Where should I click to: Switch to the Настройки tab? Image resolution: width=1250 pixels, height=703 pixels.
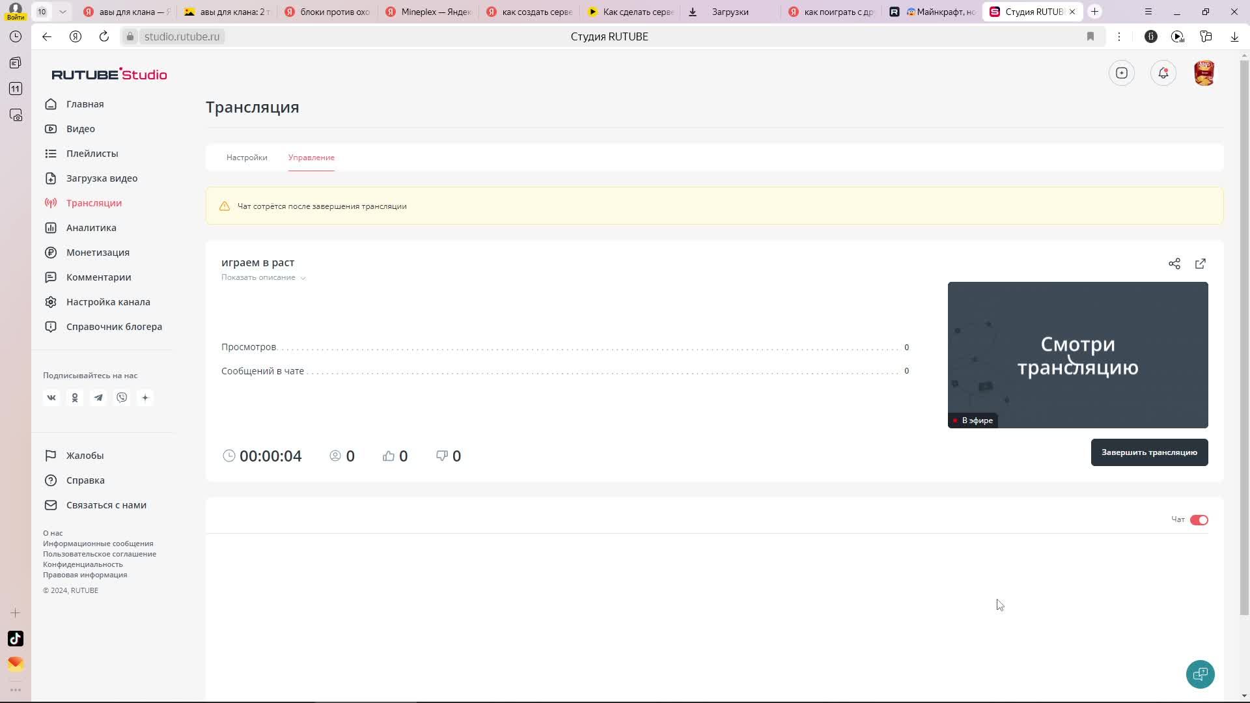click(247, 158)
